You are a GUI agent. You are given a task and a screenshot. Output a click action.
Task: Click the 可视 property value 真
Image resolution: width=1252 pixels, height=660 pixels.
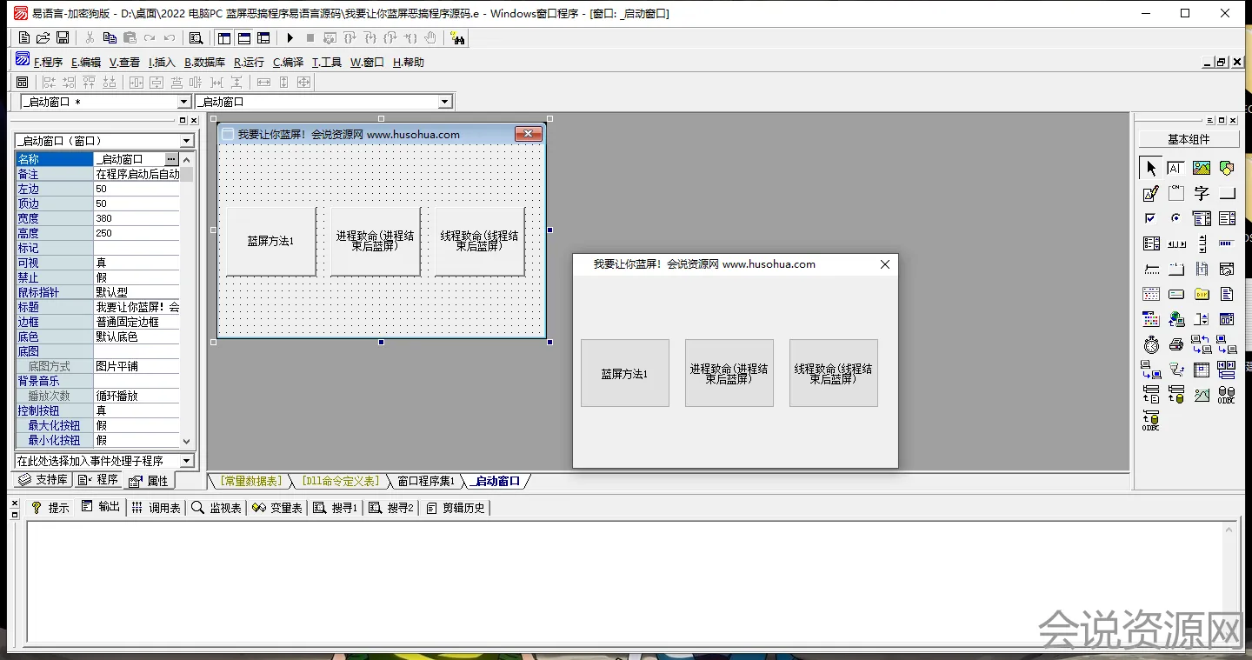point(136,263)
